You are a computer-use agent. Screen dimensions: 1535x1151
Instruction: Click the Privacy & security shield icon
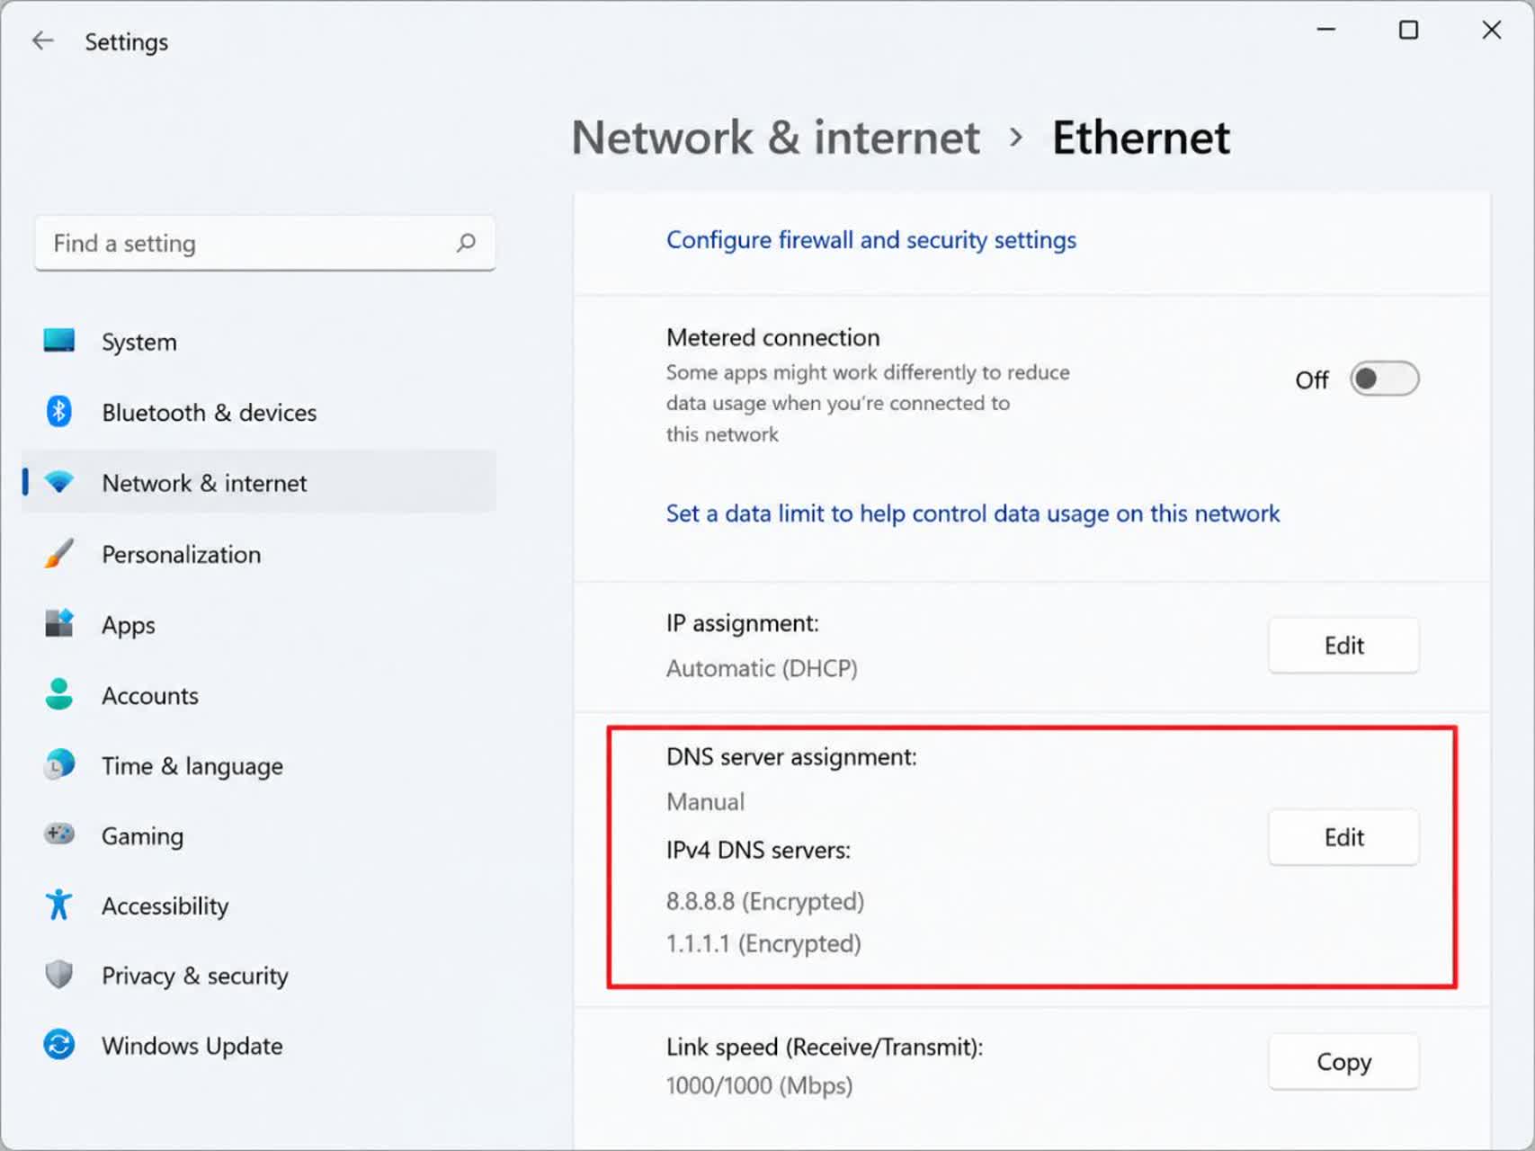tap(59, 975)
